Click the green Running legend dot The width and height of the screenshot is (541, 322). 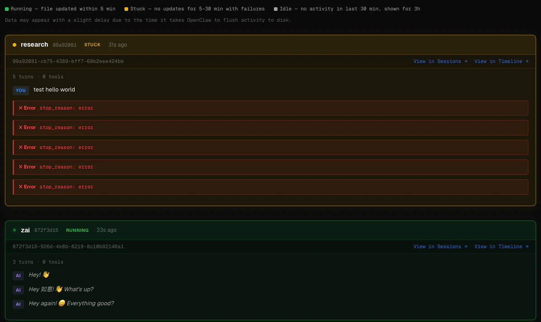(x=7, y=9)
